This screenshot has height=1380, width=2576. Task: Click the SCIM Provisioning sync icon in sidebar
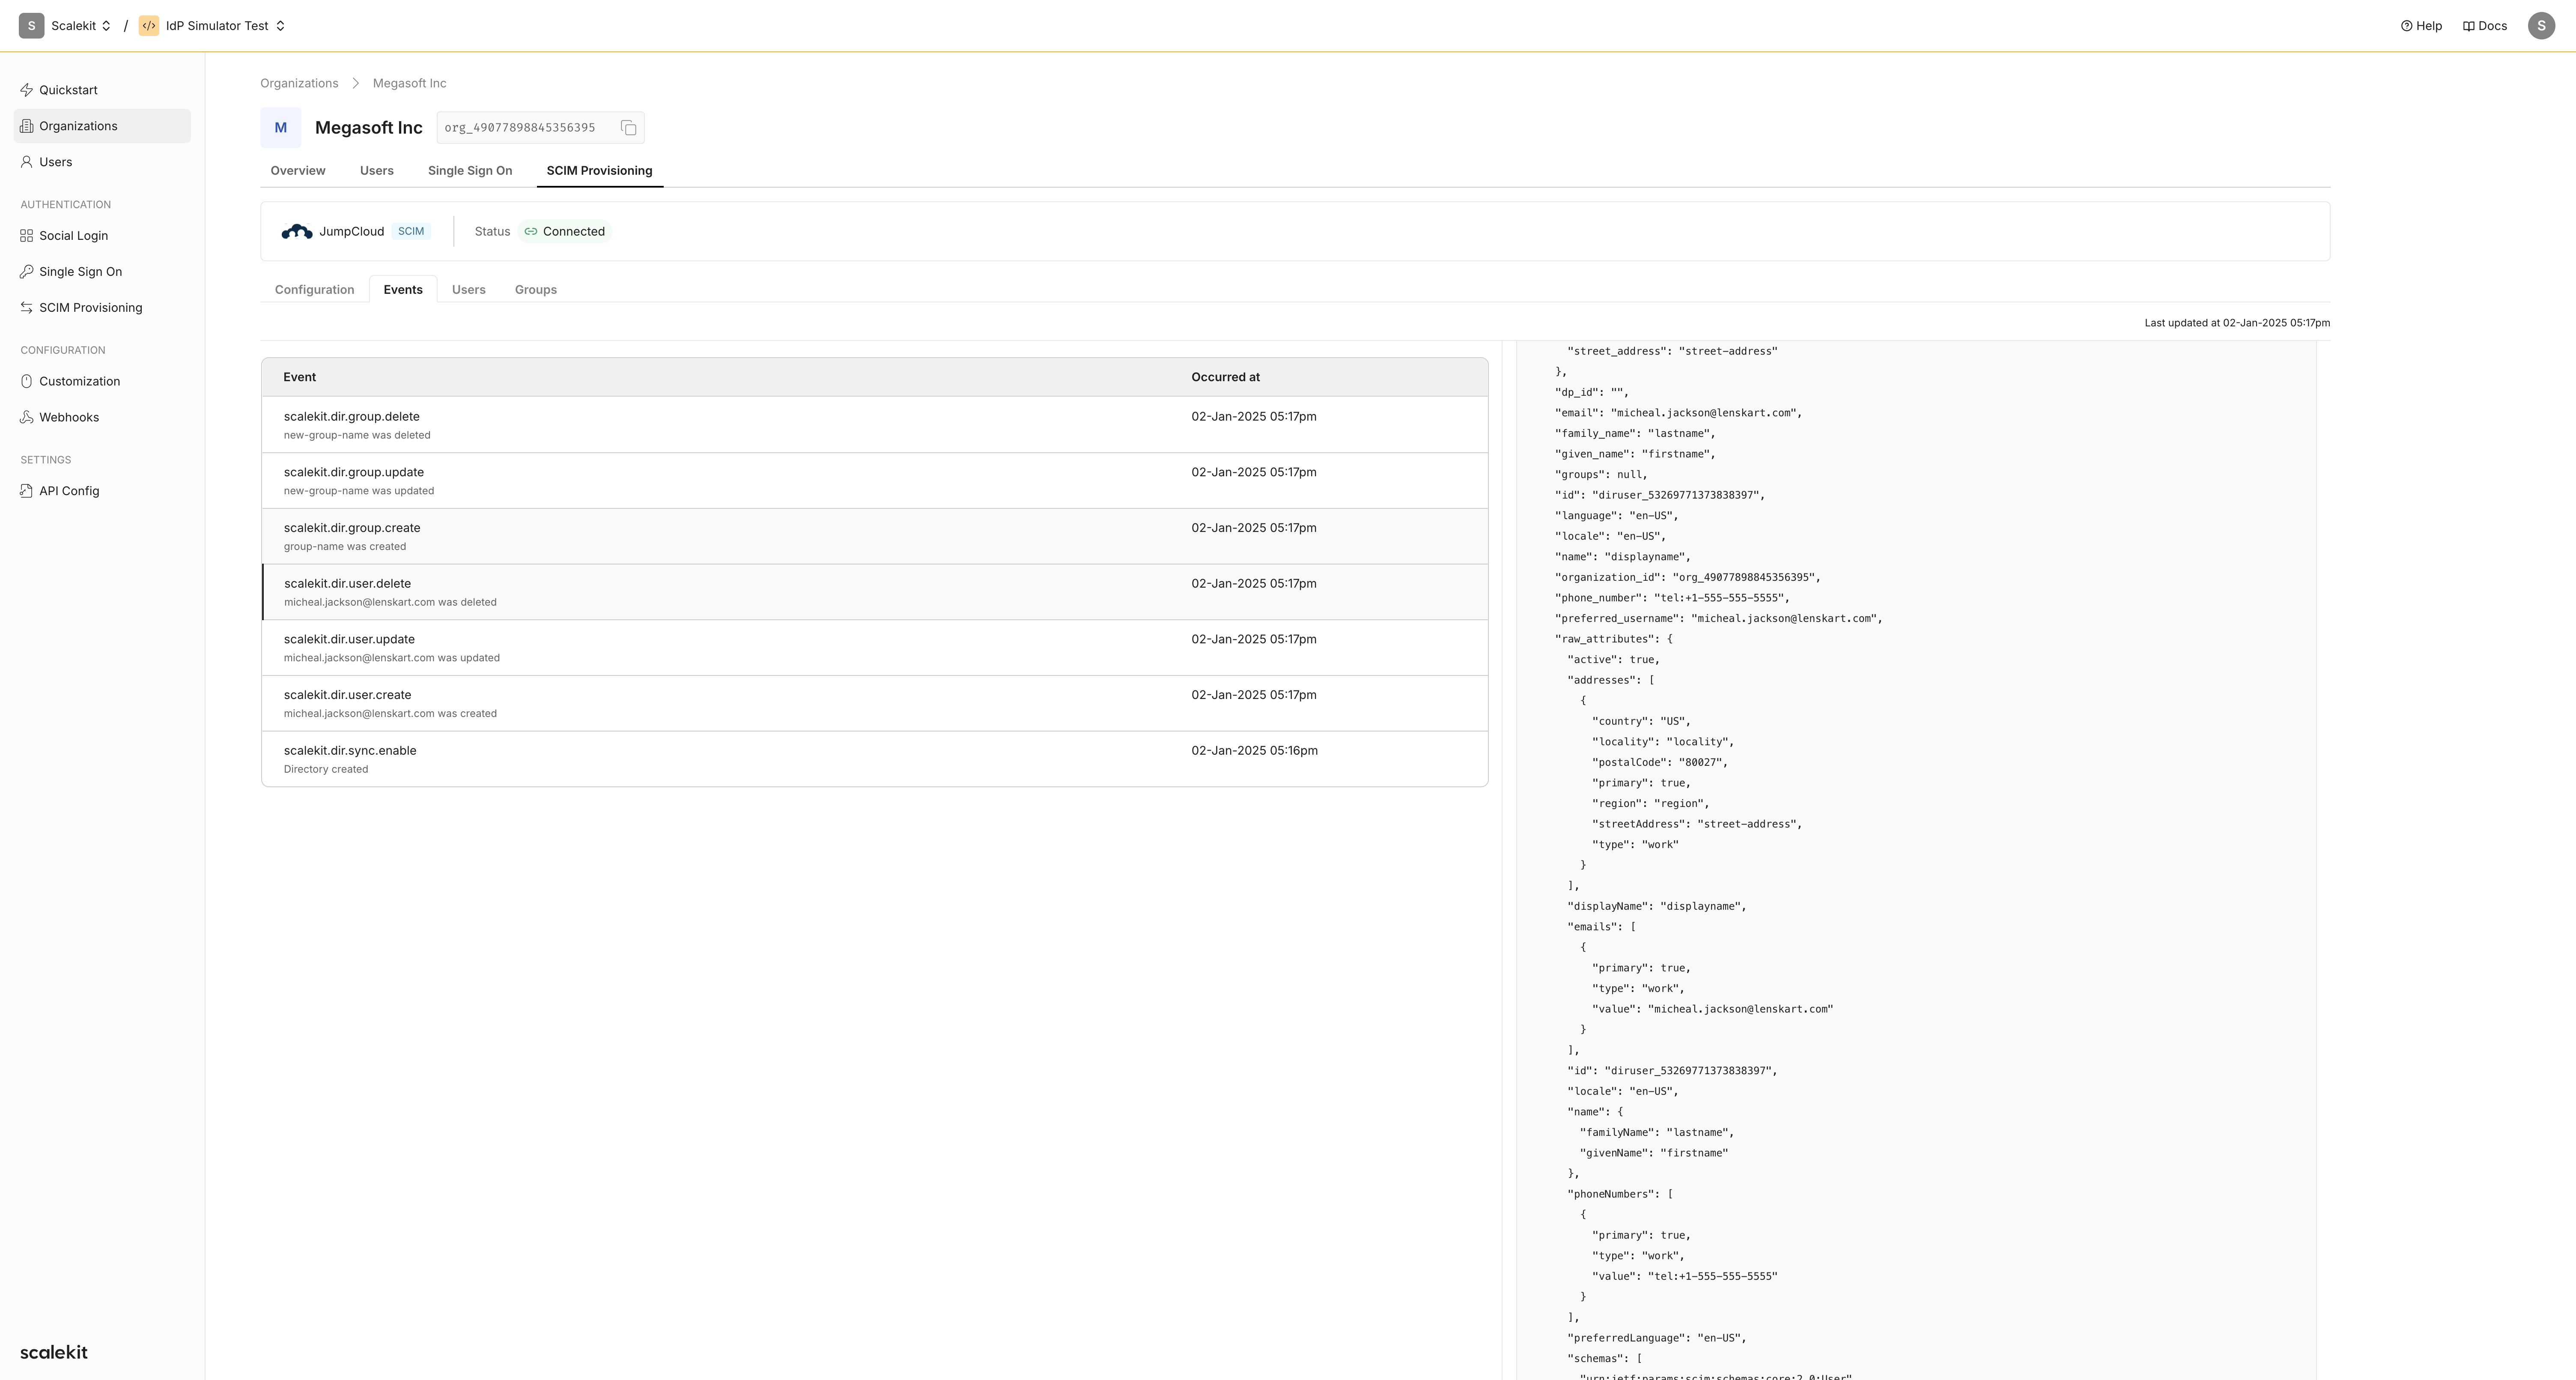[x=27, y=308]
